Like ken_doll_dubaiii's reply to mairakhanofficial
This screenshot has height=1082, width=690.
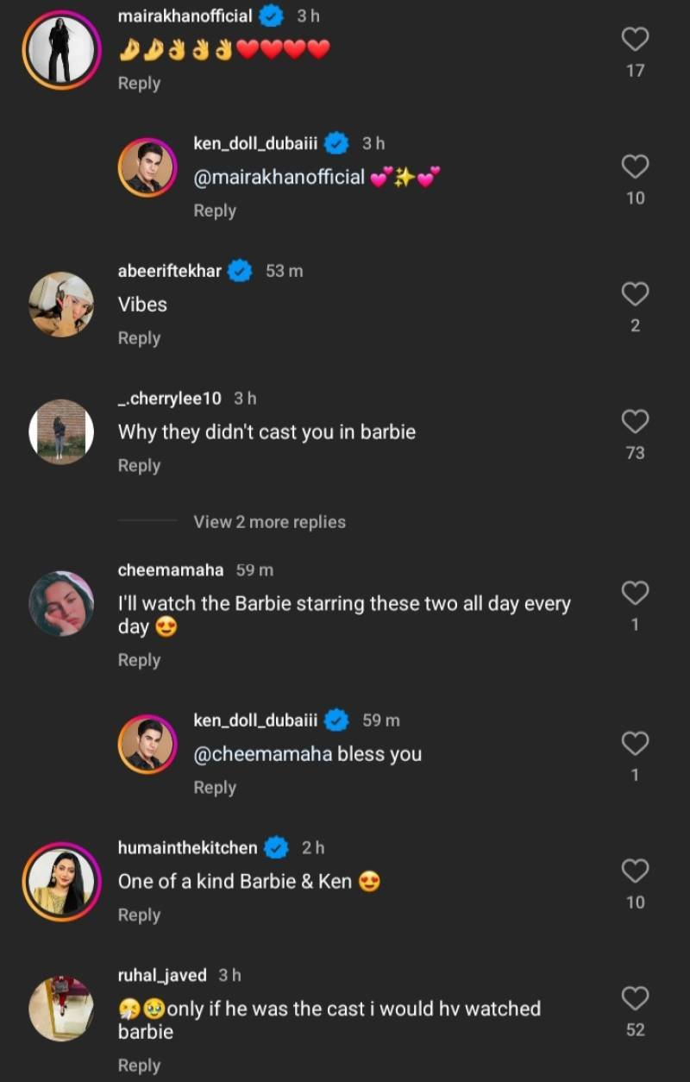tap(635, 167)
